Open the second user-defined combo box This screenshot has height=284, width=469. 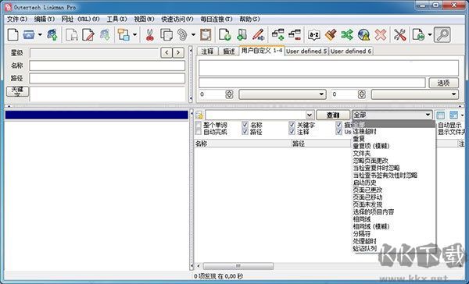pos(415,94)
